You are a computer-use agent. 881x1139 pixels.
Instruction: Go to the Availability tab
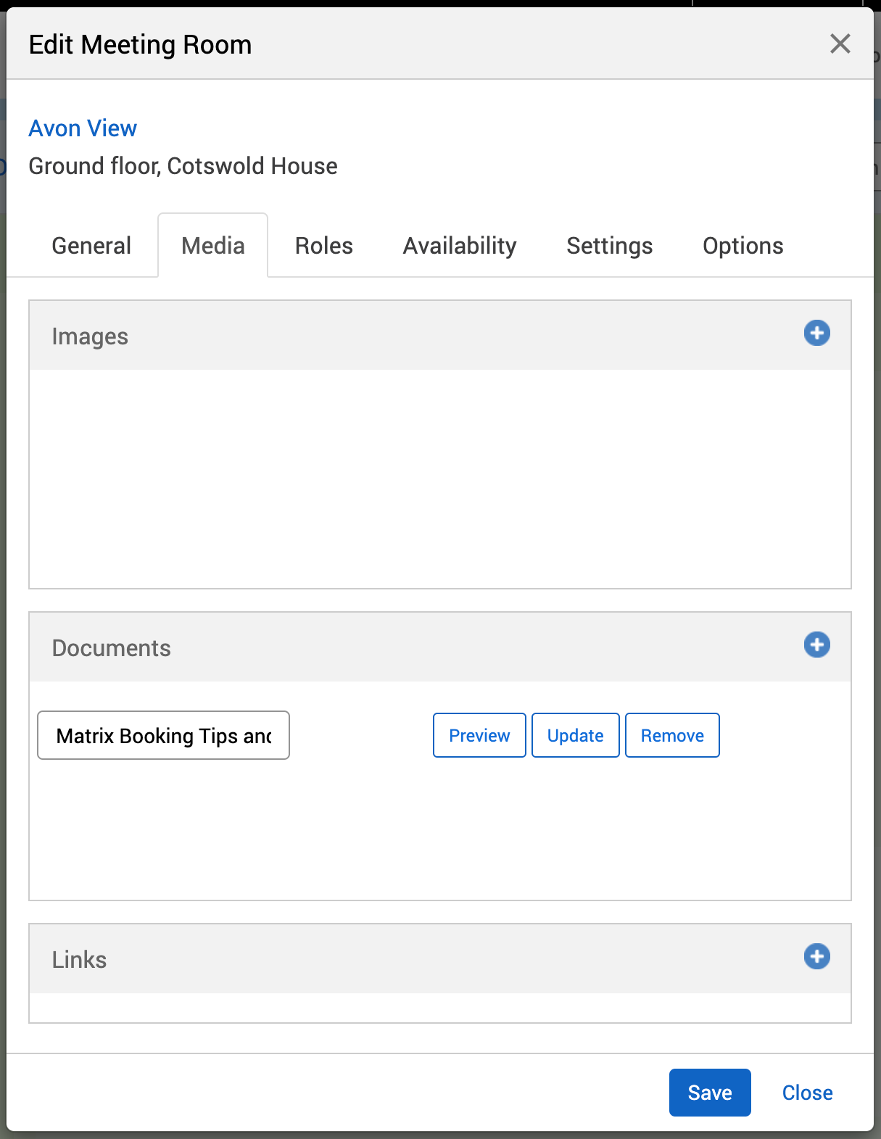click(460, 246)
